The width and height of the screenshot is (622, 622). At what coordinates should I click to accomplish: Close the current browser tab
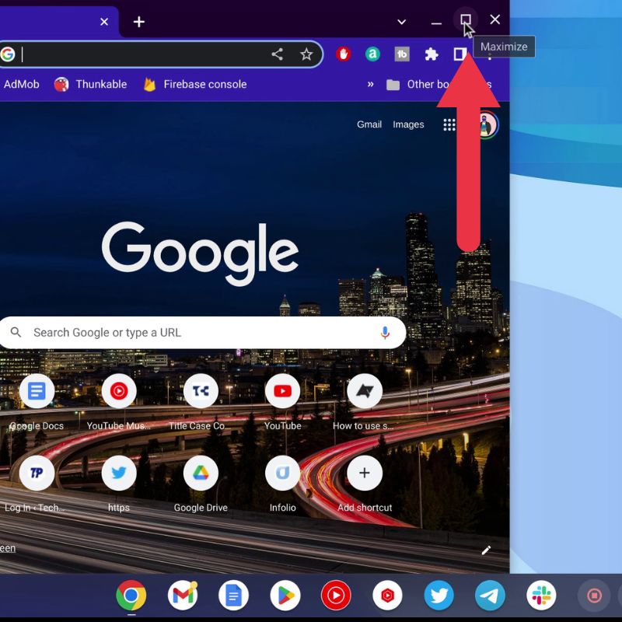tap(104, 22)
